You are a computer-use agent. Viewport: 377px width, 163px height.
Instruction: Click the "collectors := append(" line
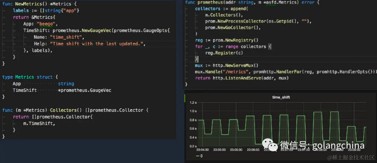(222, 9)
